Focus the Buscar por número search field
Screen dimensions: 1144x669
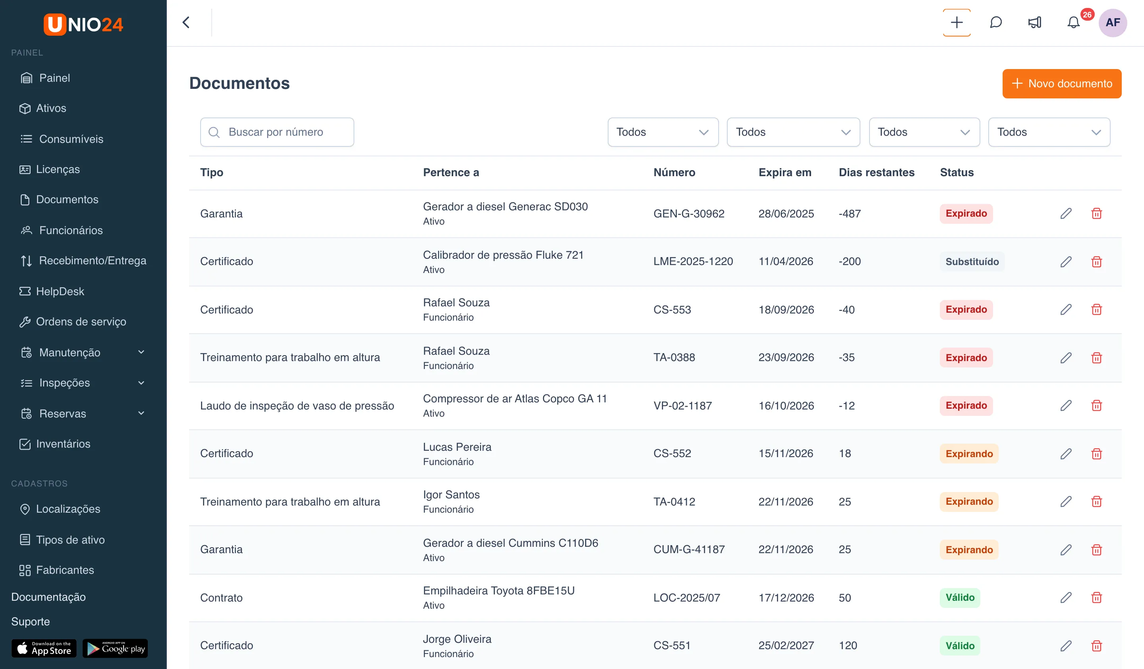[277, 132]
